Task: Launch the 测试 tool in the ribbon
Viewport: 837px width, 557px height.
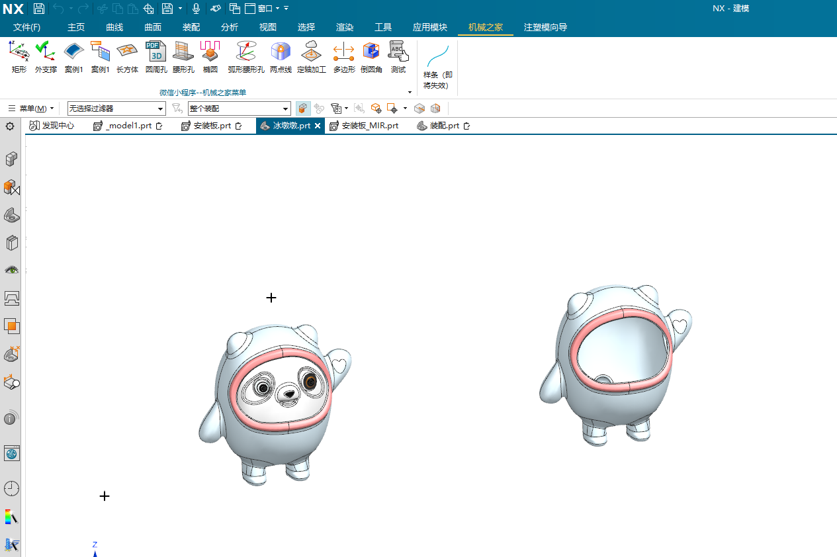Action: (398, 56)
